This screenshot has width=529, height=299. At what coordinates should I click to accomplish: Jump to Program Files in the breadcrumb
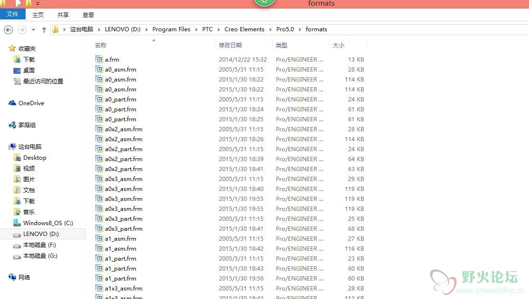[x=171, y=29]
